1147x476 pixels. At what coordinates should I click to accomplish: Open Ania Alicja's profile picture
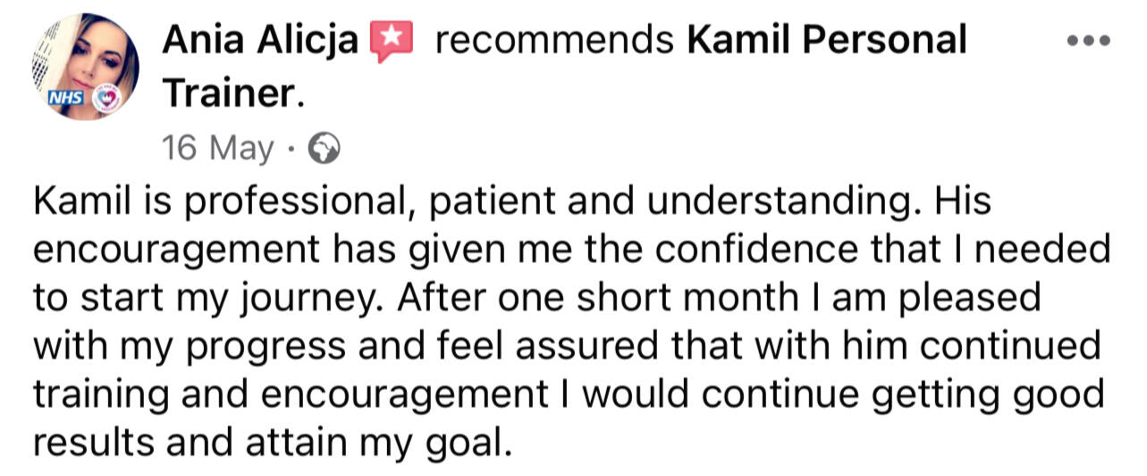[x=87, y=65]
